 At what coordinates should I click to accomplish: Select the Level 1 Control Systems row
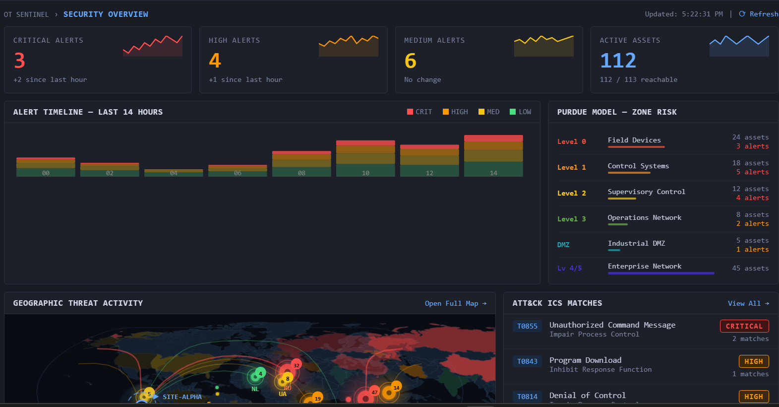click(663, 168)
